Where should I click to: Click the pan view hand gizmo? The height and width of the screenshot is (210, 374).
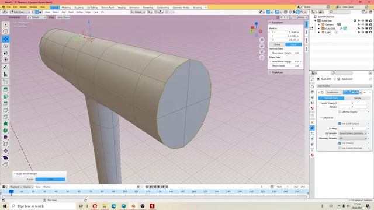pos(262,46)
